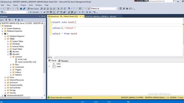Toggle Include Client Statistics icon
Image resolution: width=184 pixels, height=103 pixels.
point(64,12)
